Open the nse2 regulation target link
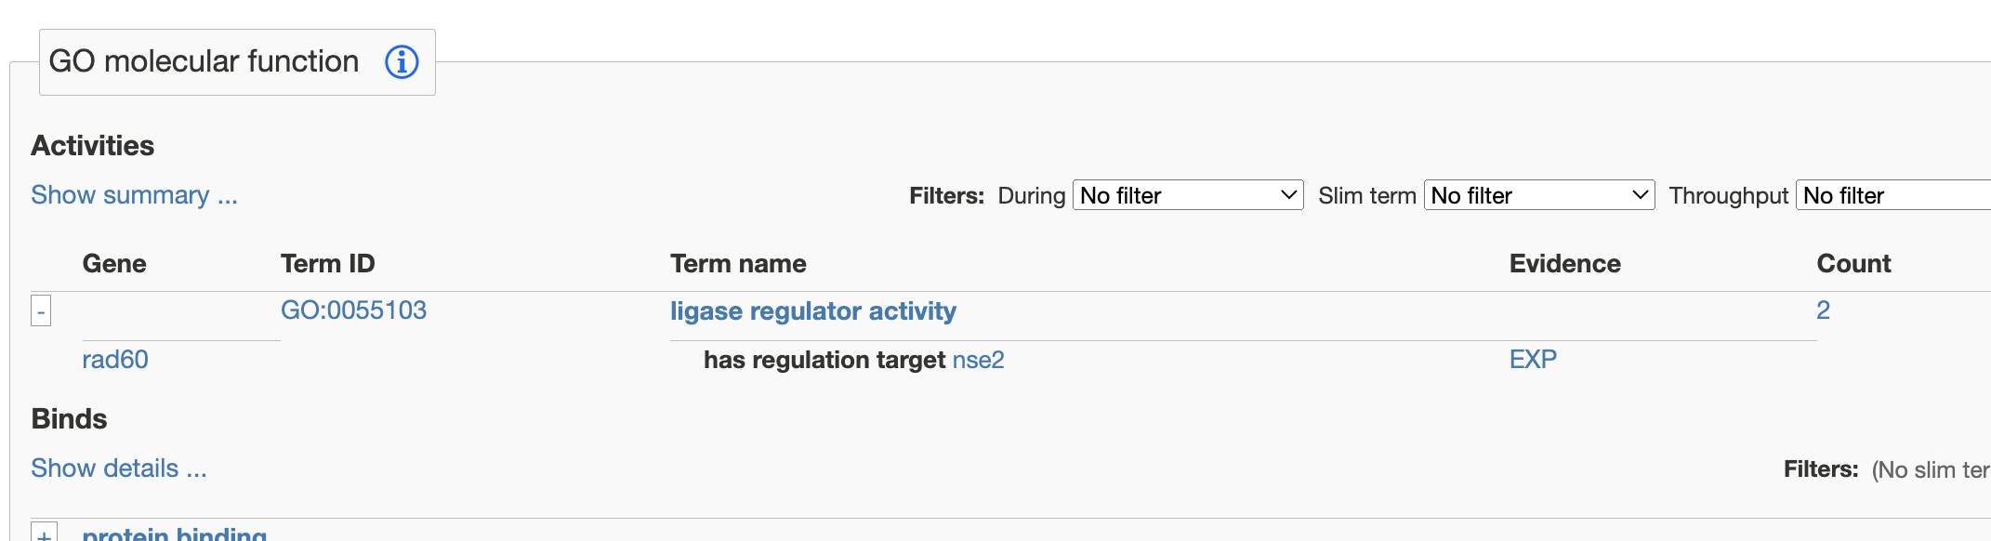The width and height of the screenshot is (1991, 541). pos(978,360)
